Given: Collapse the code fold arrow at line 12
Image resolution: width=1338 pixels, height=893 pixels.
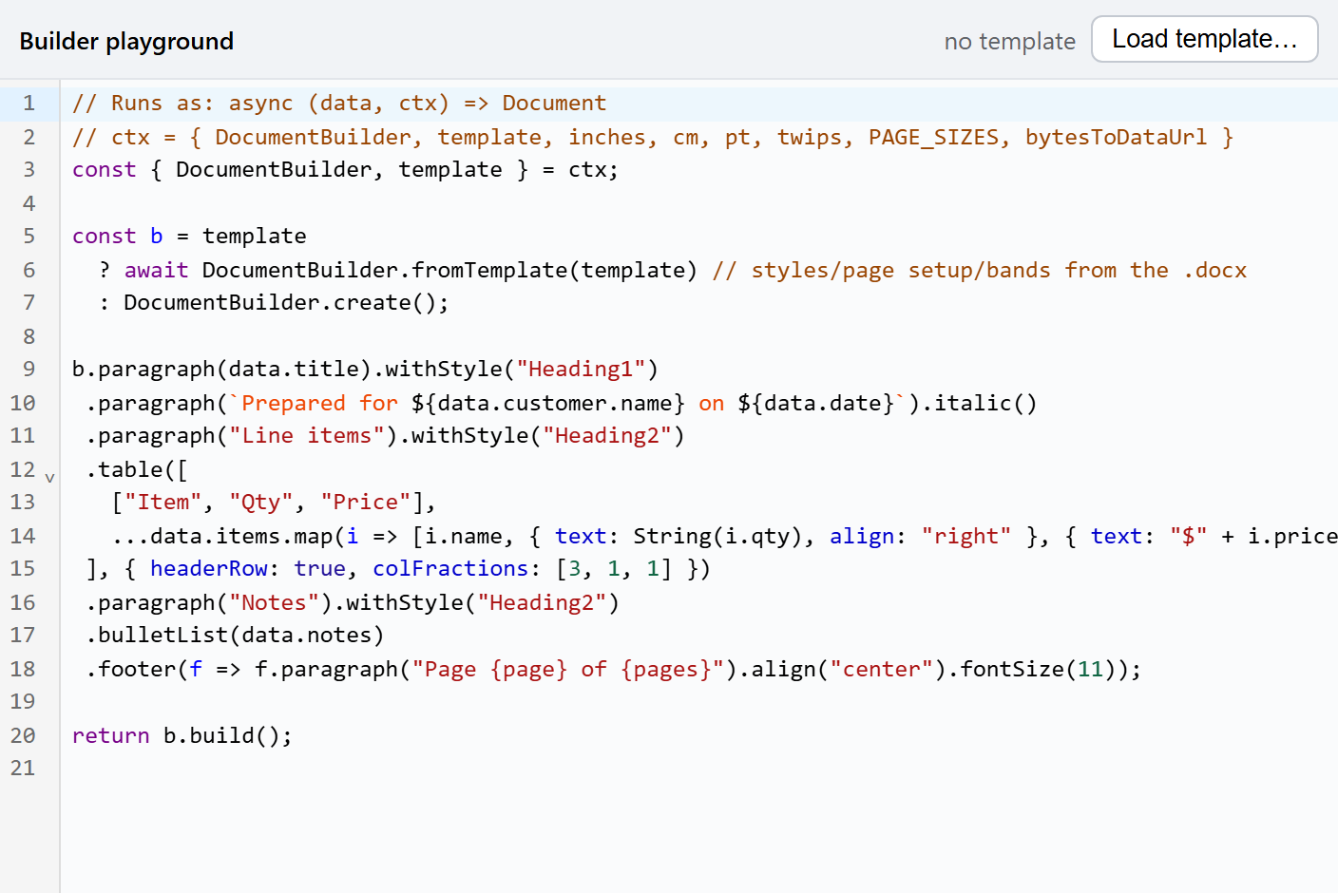Looking at the screenshot, I should pyautogui.click(x=49, y=478).
